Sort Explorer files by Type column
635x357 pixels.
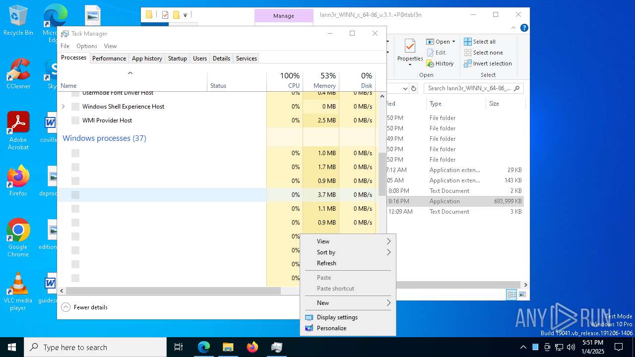455,104
